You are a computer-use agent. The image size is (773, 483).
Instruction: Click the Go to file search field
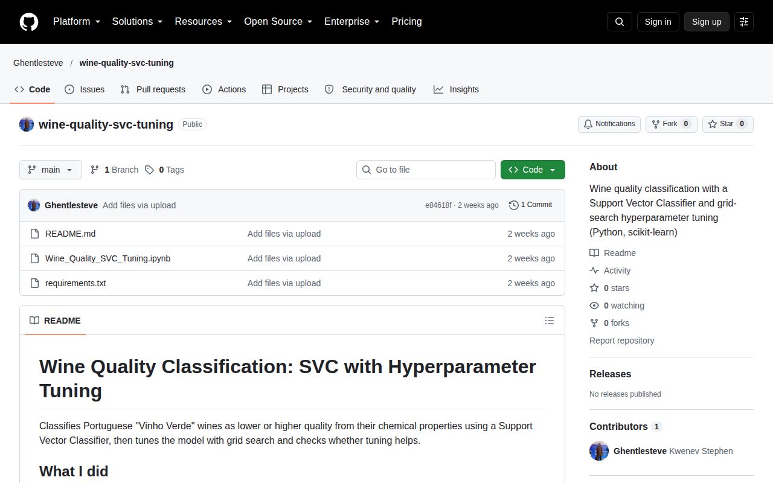point(426,170)
